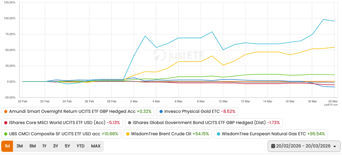Click the green UBS CMCI Composite legend dot

coord(5,134)
